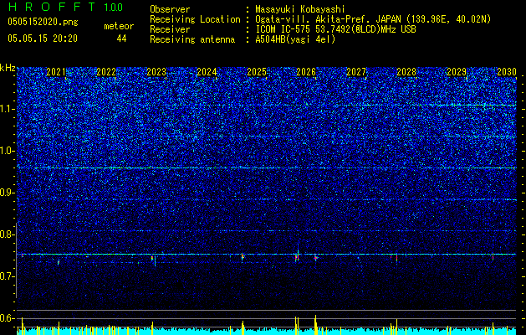This screenshot has width=526, height=335.
Task: Select the 1.0 frequency axis label
Action: (8, 152)
